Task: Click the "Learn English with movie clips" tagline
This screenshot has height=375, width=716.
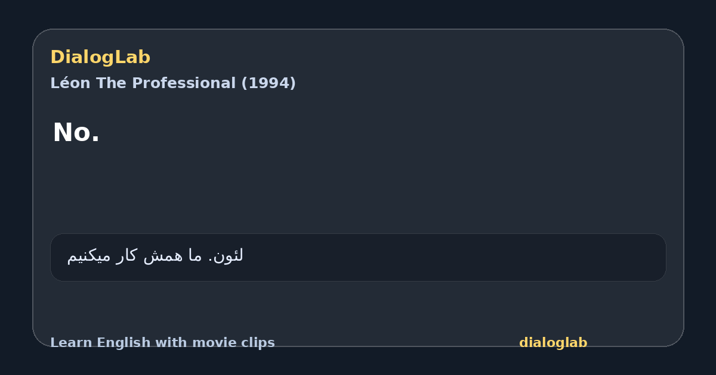Action: (x=162, y=343)
